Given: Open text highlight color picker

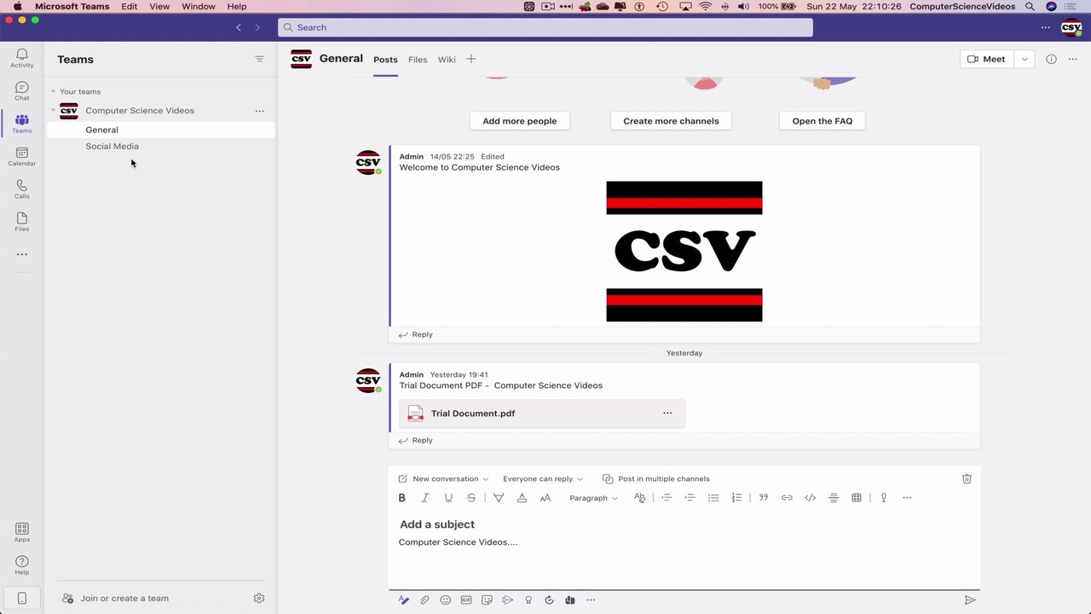Looking at the screenshot, I should 499,498.
